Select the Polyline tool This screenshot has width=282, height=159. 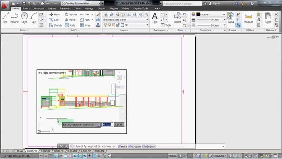click(15, 18)
